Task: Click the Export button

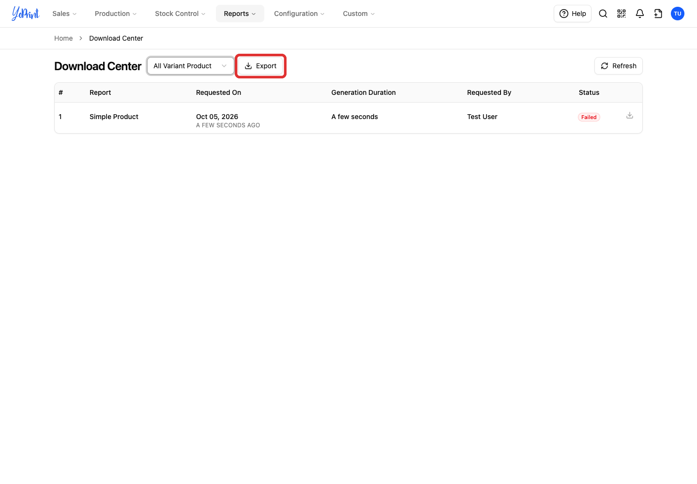Action: click(260, 66)
